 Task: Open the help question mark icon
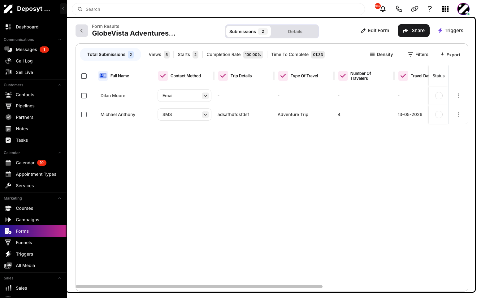pos(430,9)
